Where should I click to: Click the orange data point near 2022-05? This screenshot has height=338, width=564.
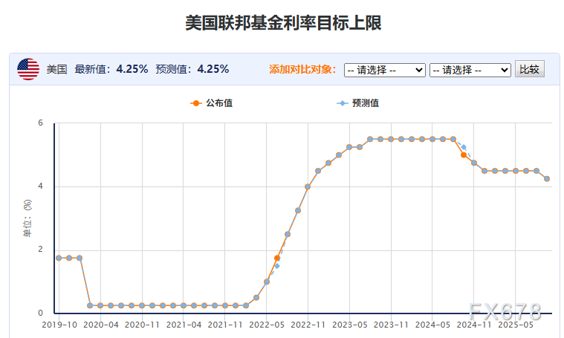[277, 258]
